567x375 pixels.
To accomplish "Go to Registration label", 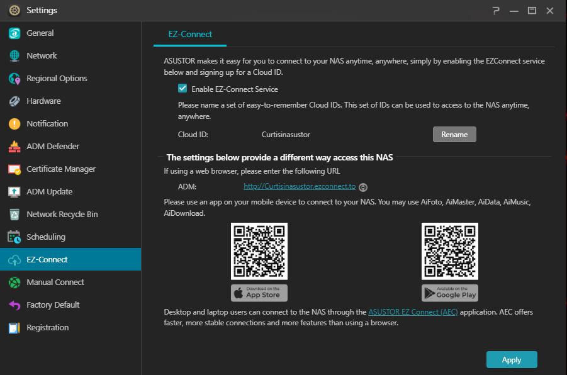I will pos(47,328).
